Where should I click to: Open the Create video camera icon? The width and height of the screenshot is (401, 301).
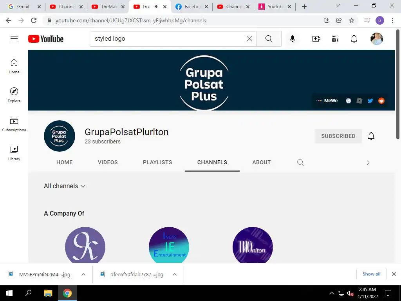click(316, 39)
